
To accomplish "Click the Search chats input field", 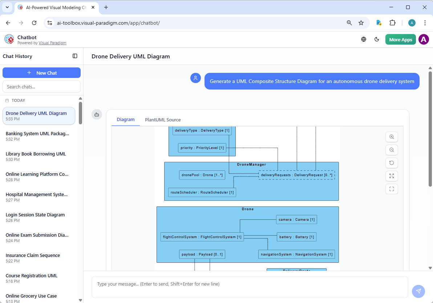I will tap(41, 87).
